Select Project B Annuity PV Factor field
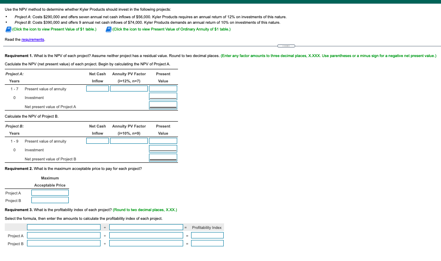The height and width of the screenshot is (261, 441). point(129,141)
